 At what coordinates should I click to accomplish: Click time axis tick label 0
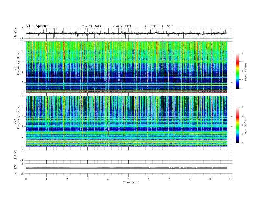point(26,179)
